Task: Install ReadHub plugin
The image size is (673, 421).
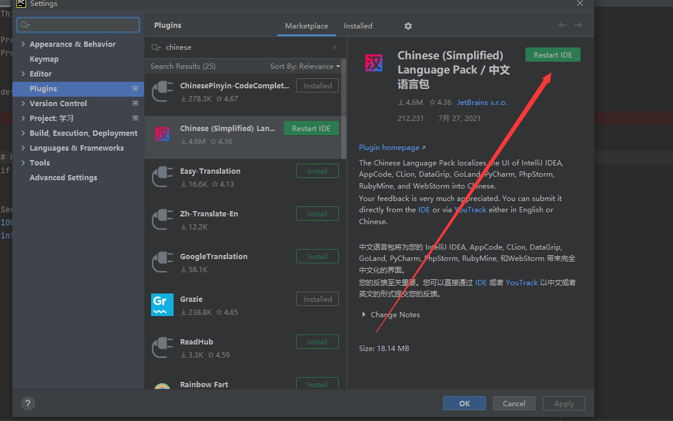Action: (317, 342)
